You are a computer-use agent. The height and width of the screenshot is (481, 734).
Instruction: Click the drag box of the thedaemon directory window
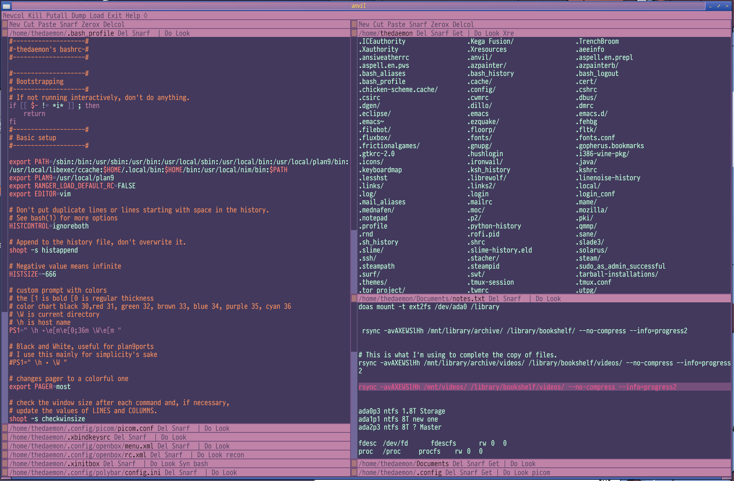pyautogui.click(x=354, y=33)
